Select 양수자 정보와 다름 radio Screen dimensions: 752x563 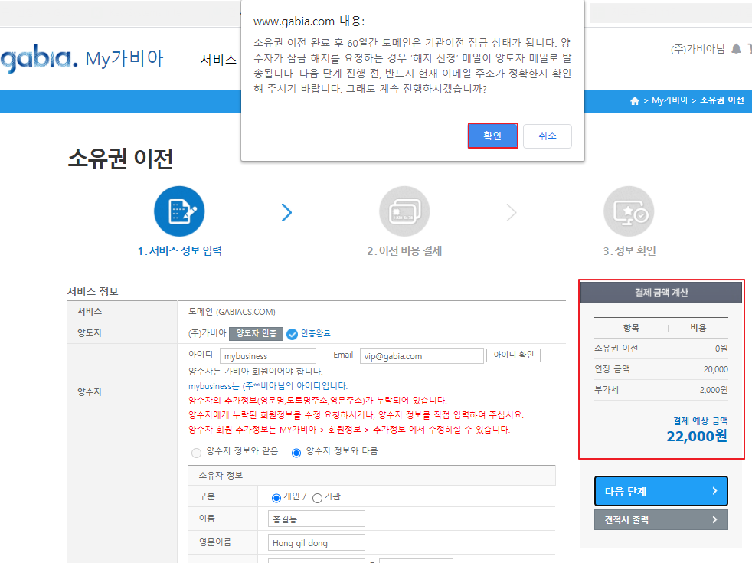(296, 453)
